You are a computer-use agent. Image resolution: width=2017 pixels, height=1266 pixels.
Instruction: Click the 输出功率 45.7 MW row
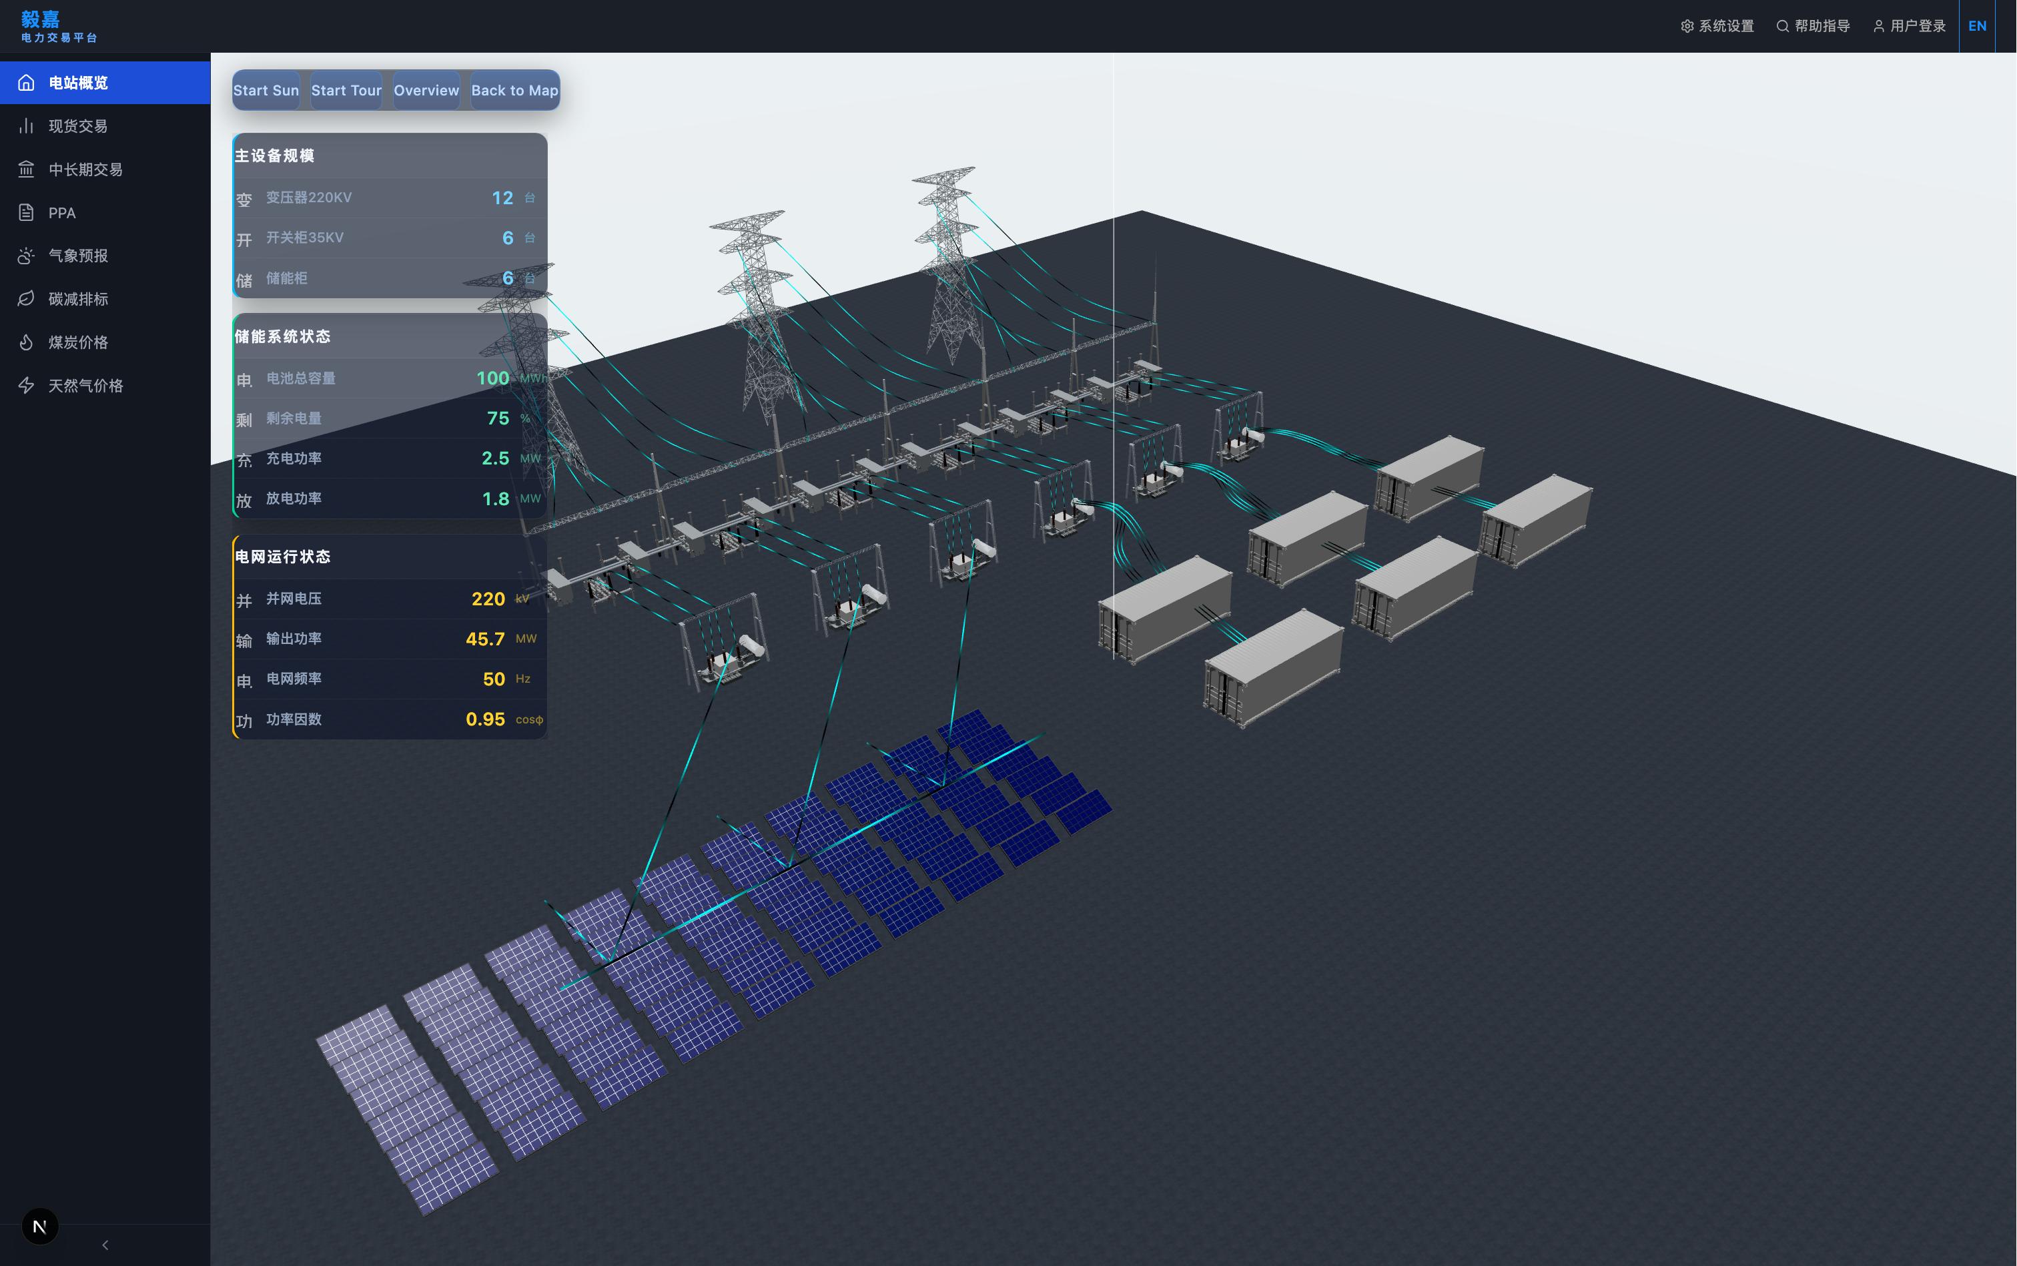tap(390, 639)
